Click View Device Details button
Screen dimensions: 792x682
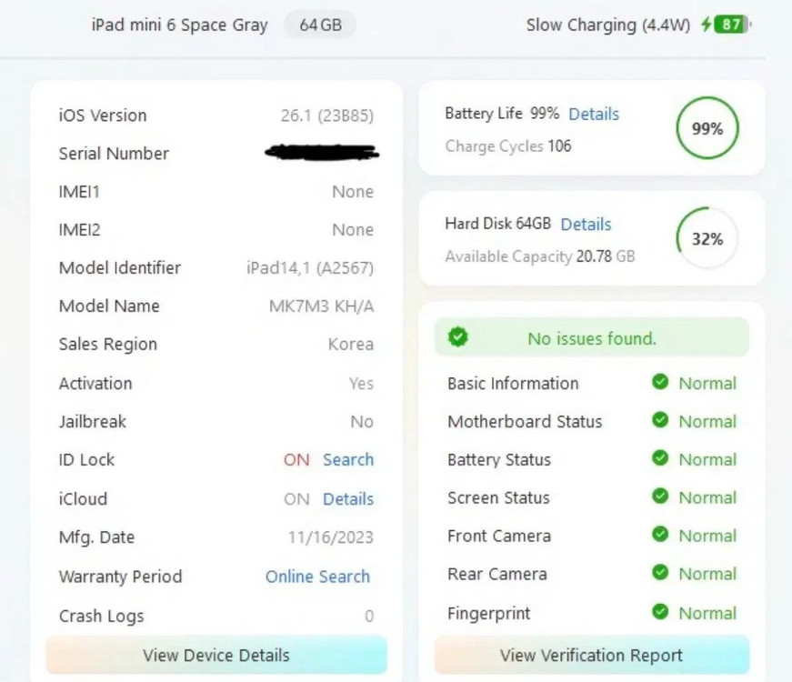point(216,655)
